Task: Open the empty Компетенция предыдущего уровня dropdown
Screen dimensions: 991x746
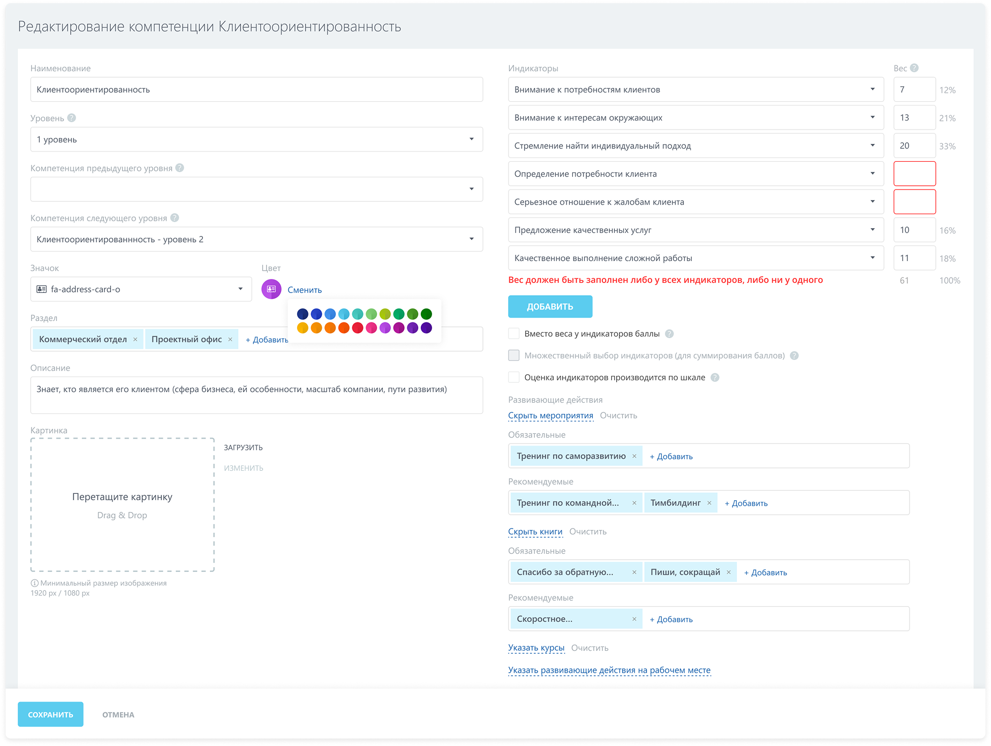Action: point(256,189)
